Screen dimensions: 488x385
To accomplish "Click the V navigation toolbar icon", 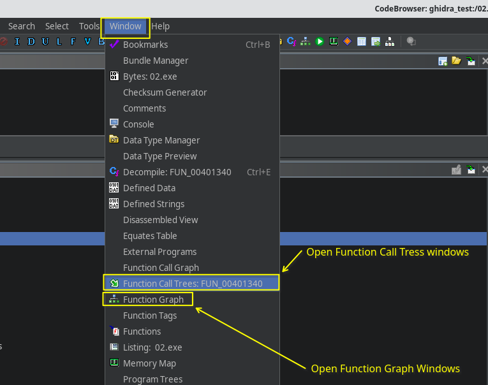I will 87,41.
